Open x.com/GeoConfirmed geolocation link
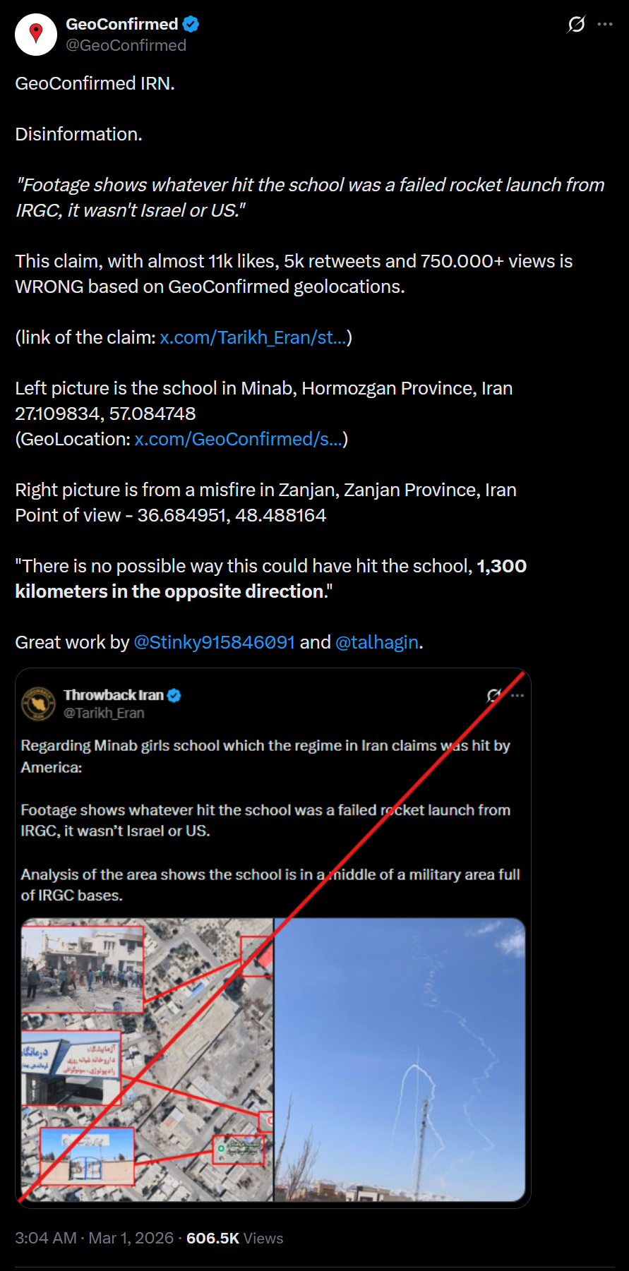 239,439
